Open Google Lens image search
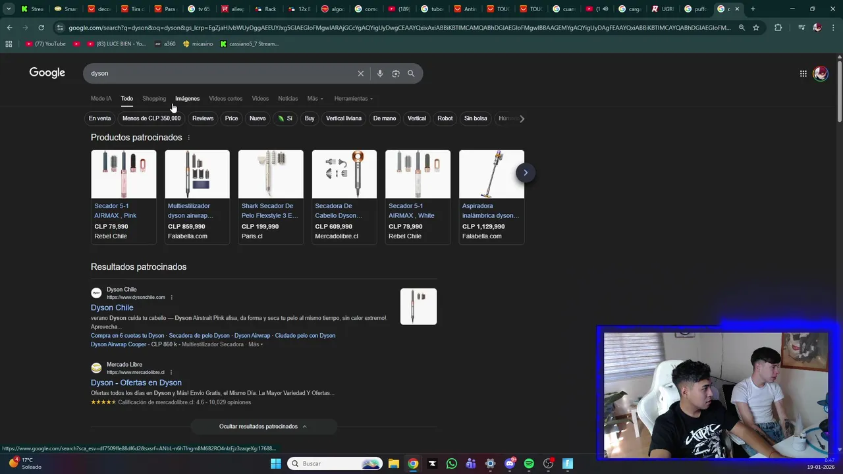Screen dimensions: 843x474 [x=396, y=73]
